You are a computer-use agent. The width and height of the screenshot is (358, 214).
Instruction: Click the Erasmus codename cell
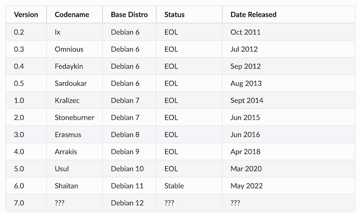68,135
